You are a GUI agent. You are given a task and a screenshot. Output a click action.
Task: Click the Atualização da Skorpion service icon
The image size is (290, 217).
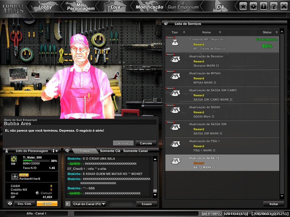coord(175,59)
